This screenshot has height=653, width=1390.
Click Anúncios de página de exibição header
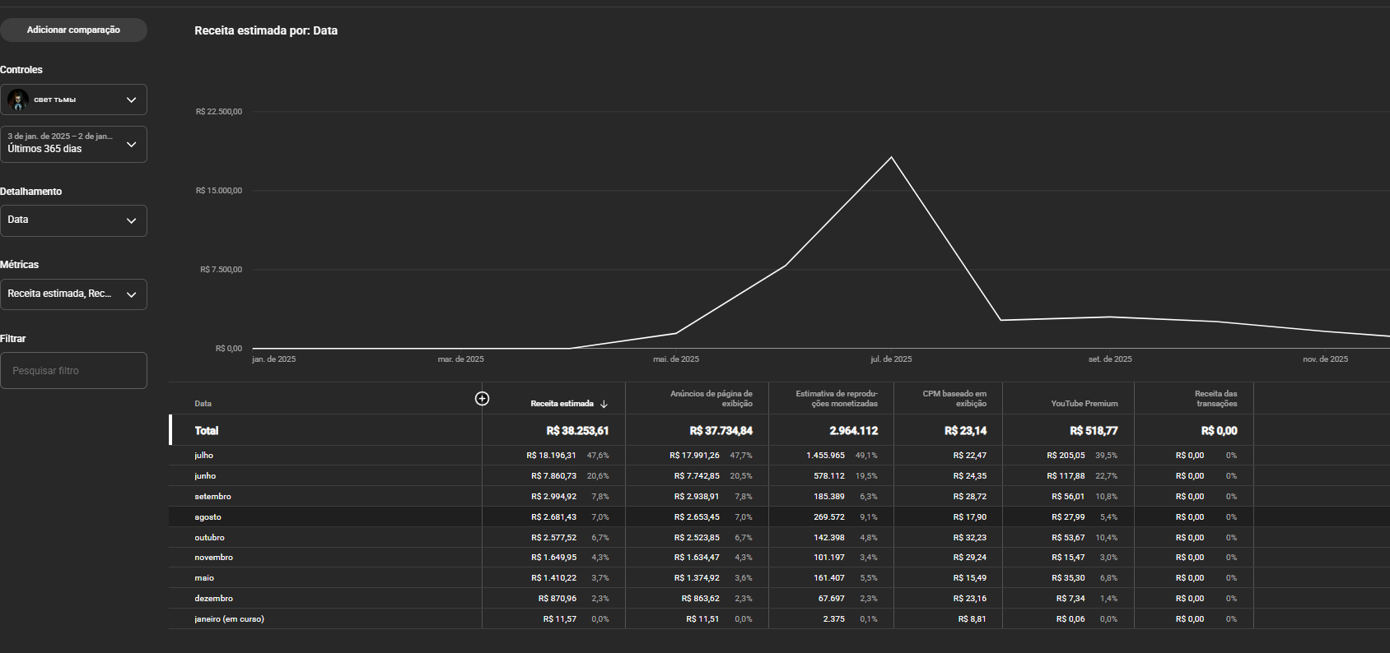click(711, 398)
